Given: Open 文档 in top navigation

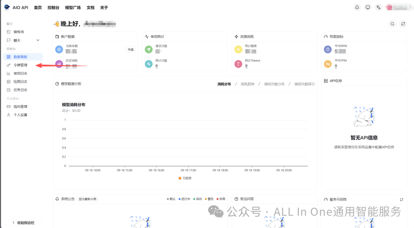Looking at the screenshot, I should [90, 8].
